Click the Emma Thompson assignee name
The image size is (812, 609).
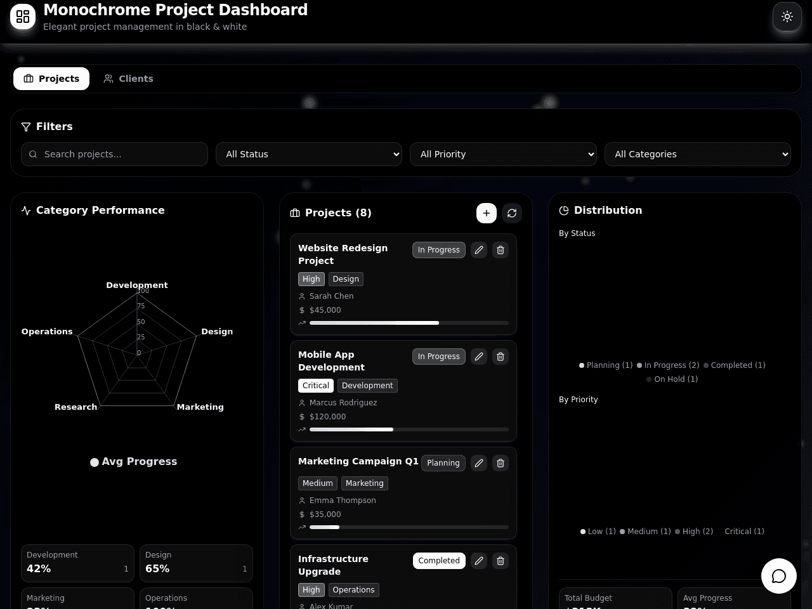pos(343,501)
